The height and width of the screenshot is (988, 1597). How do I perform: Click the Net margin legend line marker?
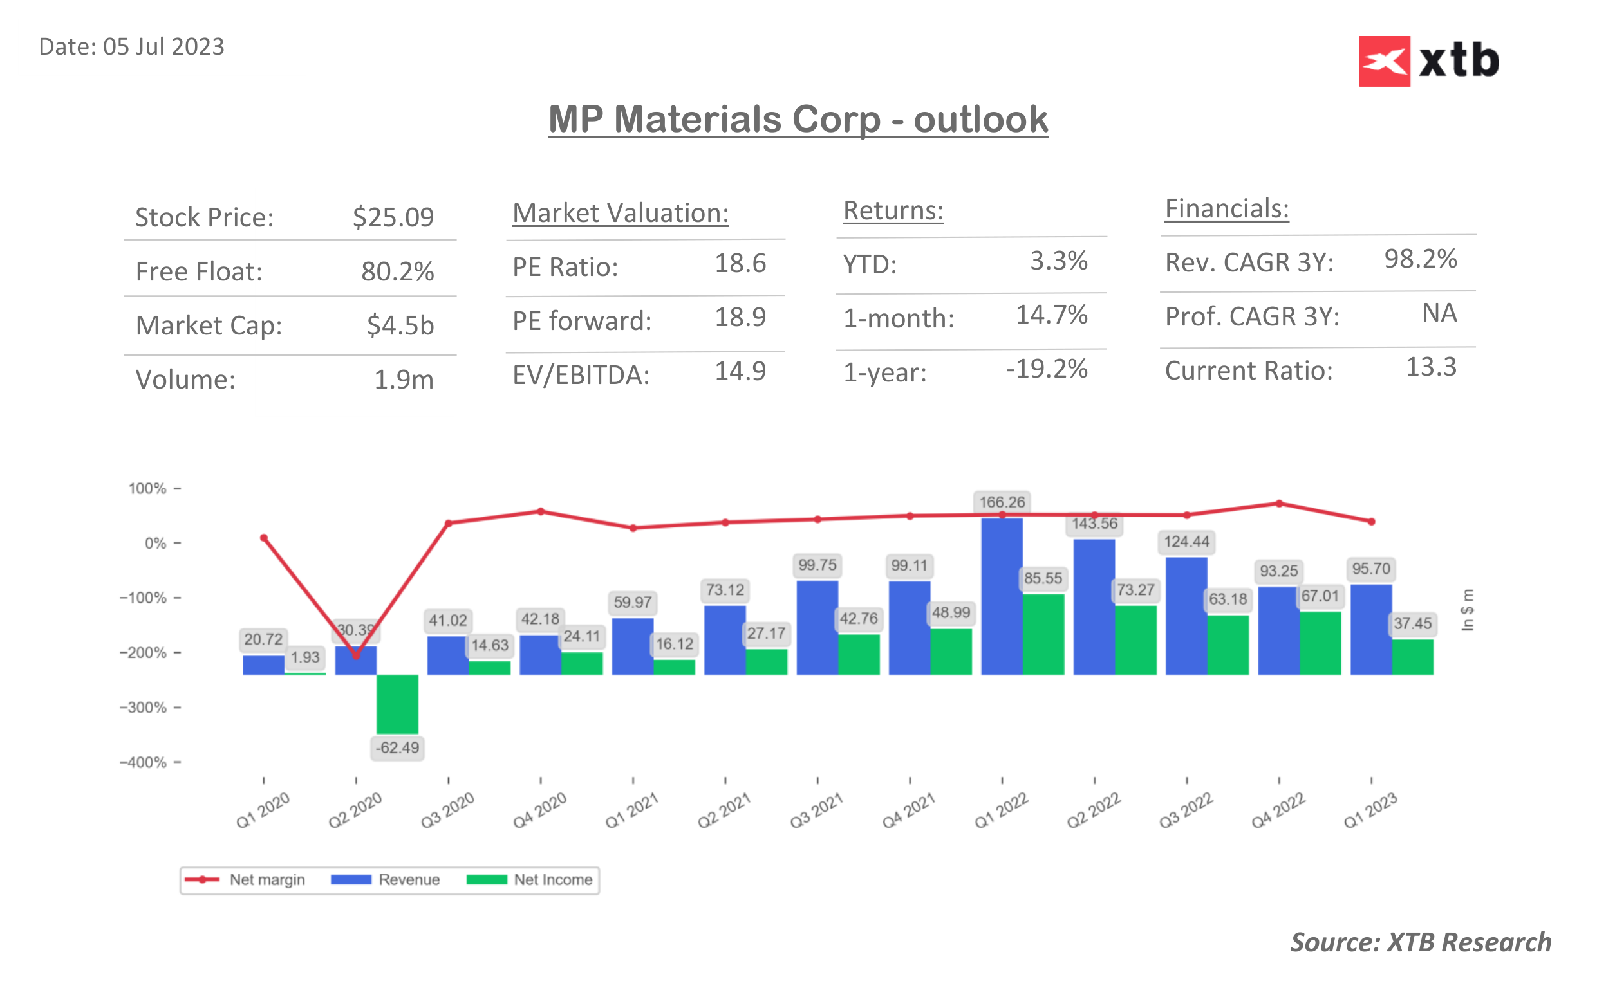point(202,879)
